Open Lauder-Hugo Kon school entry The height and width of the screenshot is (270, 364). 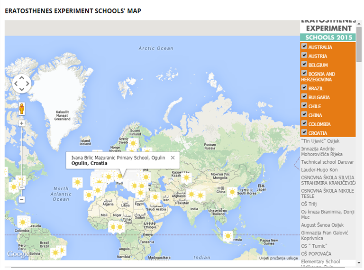coord(319,170)
